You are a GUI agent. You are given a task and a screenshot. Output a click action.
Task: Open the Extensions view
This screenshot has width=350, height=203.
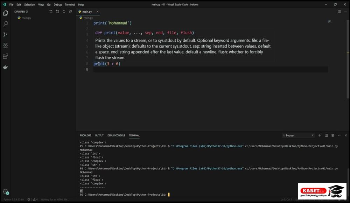tap(6, 56)
